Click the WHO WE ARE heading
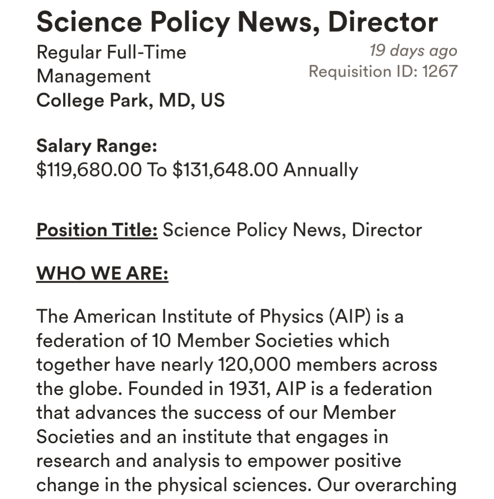The image size is (494, 499). (102, 274)
